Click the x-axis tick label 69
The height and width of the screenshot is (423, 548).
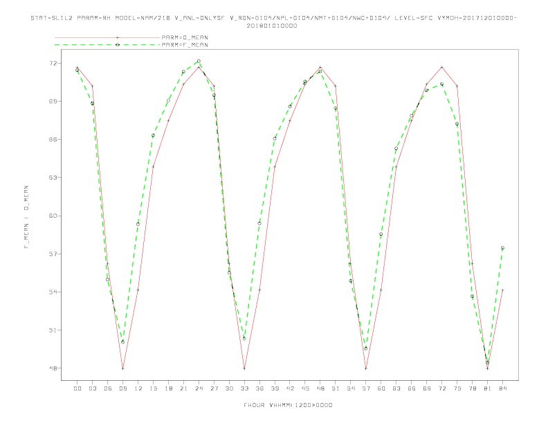pyautogui.click(x=427, y=388)
